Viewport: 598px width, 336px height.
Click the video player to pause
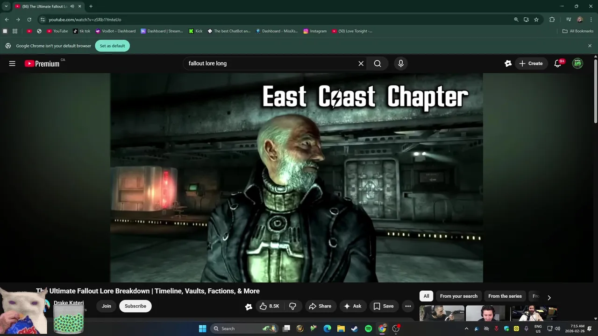297,178
